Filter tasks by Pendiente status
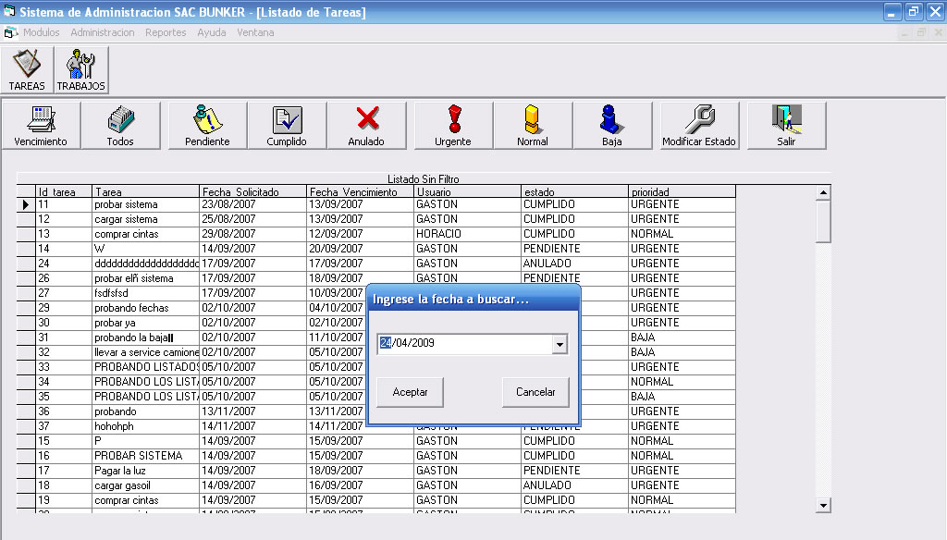The height and width of the screenshot is (540, 947). (x=207, y=126)
